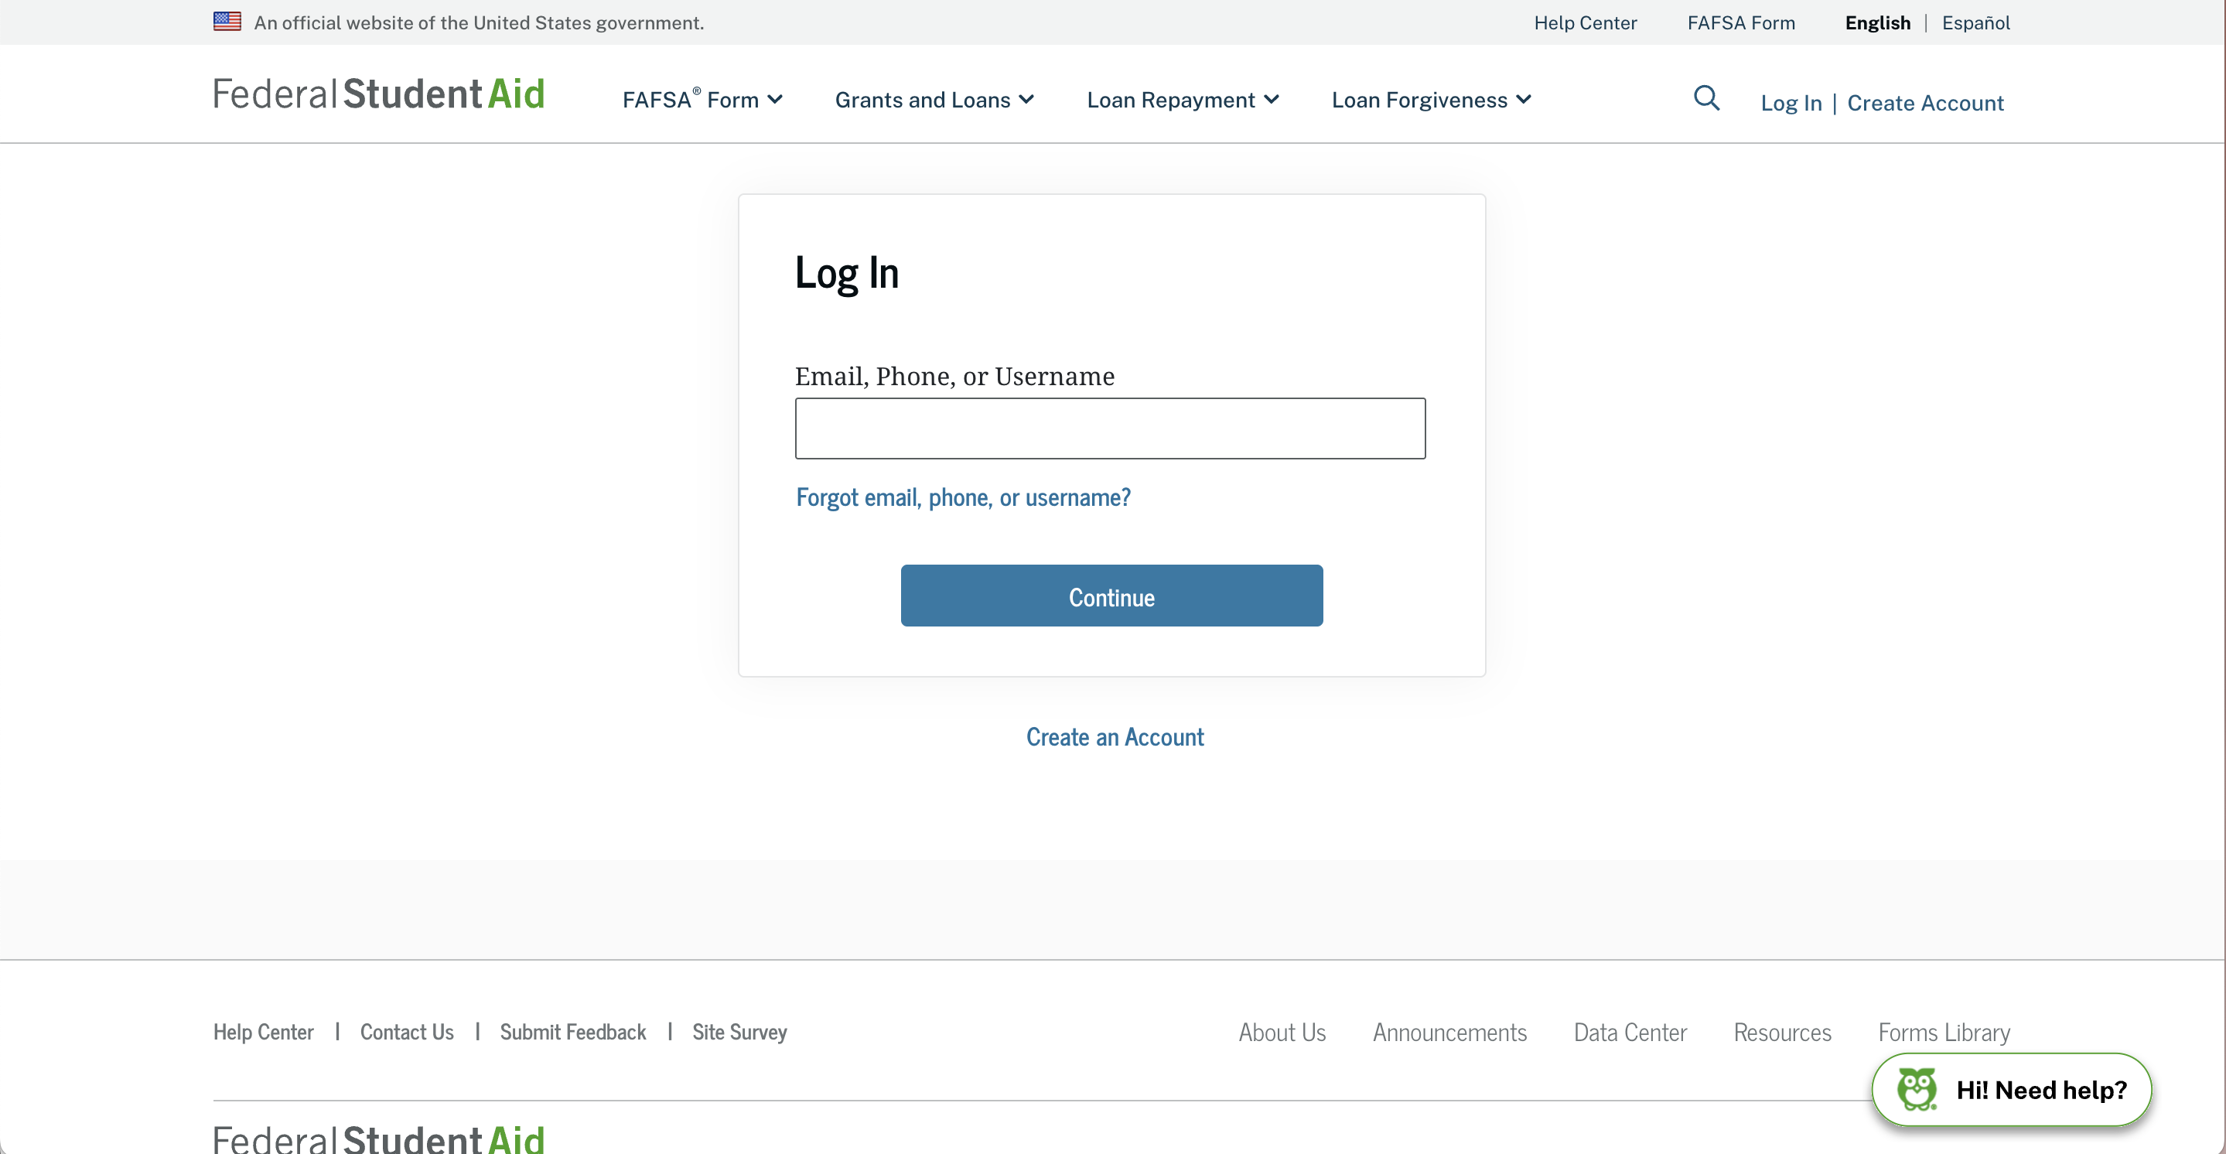Select English language option

pyautogui.click(x=1877, y=22)
